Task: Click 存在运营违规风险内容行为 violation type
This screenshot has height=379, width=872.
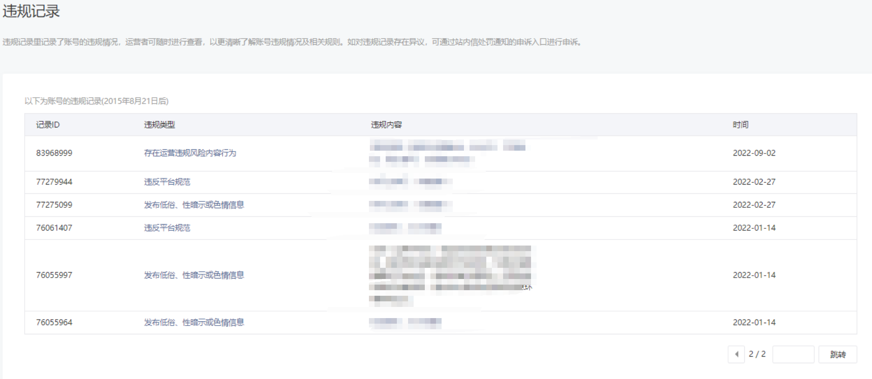Action: pos(190,153)
